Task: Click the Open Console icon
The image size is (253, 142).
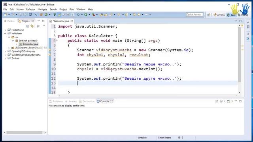Action: pyautogui.click(x=228, y=101)
